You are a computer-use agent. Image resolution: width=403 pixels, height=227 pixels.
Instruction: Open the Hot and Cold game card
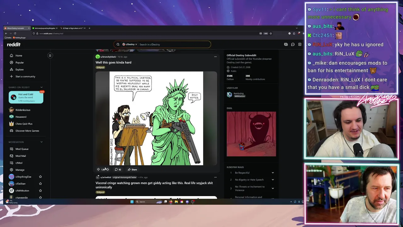click(x=26, y=97)
